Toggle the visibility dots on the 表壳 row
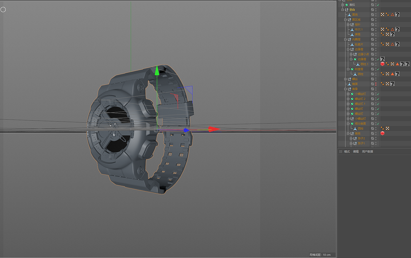Viewport: 411px width, 258px height. [x=376, y=133]
